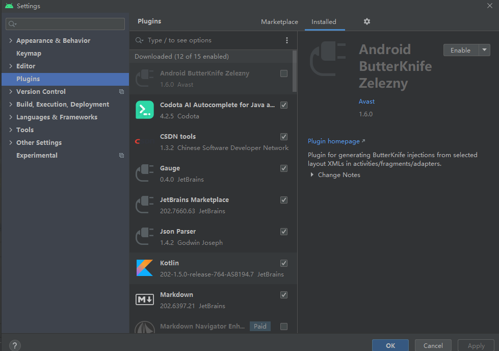
Task: Click the Gauge plugin icon
Action: [145, 173]
